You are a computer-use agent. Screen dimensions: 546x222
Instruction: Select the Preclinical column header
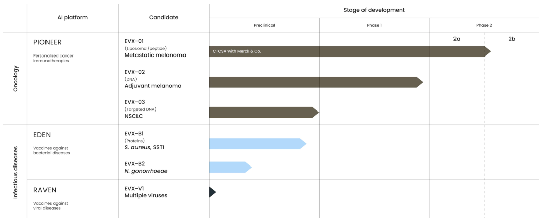[264, 25]
